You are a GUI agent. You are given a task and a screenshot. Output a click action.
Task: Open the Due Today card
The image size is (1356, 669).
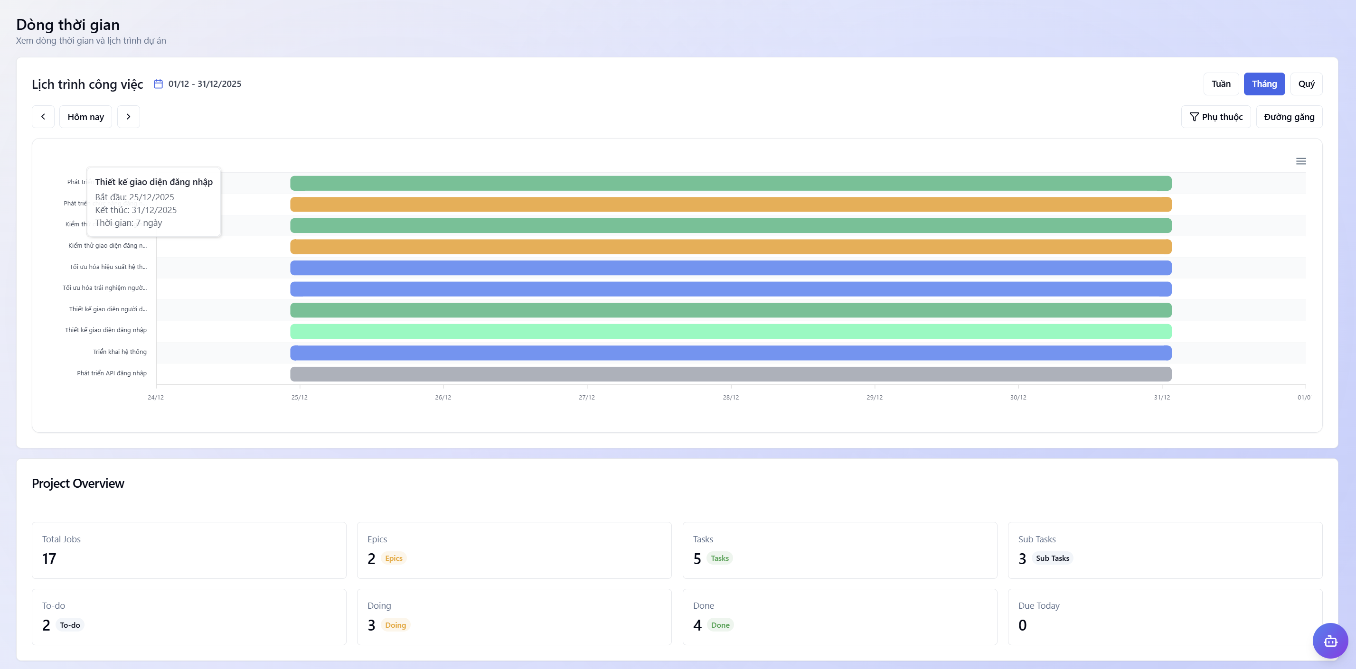(1165, 617)
